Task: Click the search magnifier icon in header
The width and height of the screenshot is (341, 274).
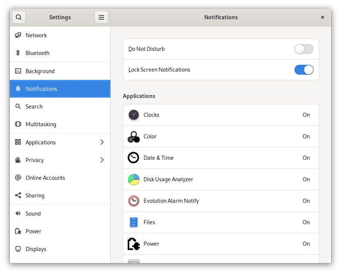Action: [x=19, y=17]
